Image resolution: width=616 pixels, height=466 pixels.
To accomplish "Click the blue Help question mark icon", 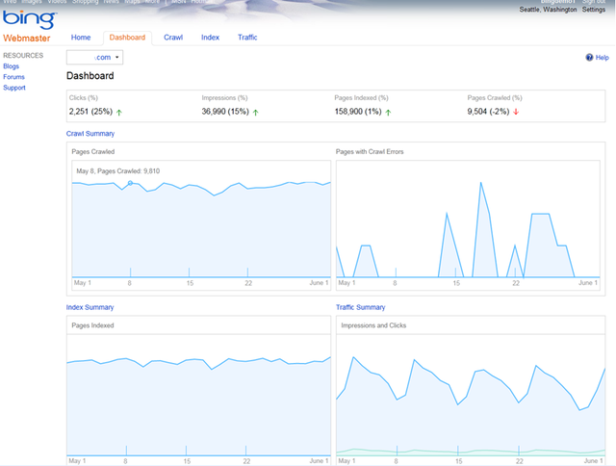I will click(589, 58).
